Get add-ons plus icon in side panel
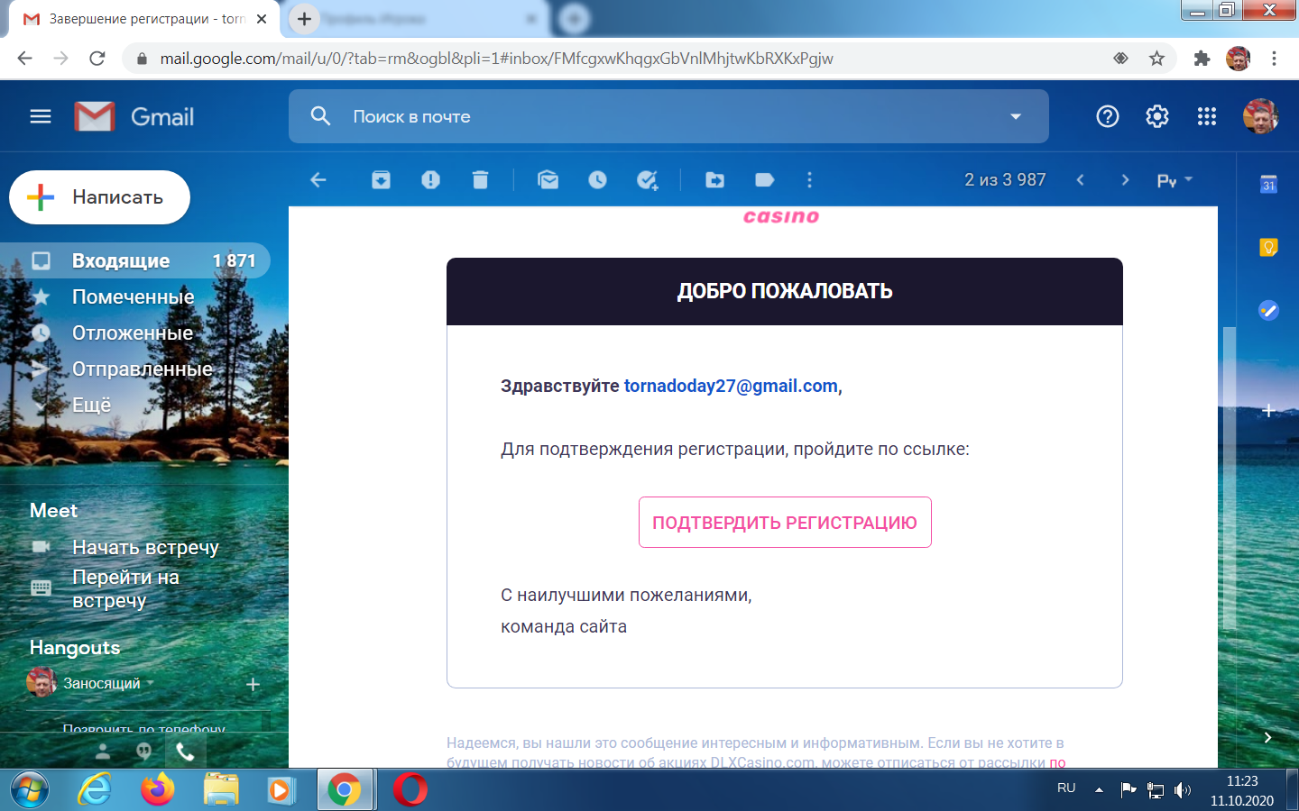Viewport: 1299px width, 811px height. coord(1268,410)
